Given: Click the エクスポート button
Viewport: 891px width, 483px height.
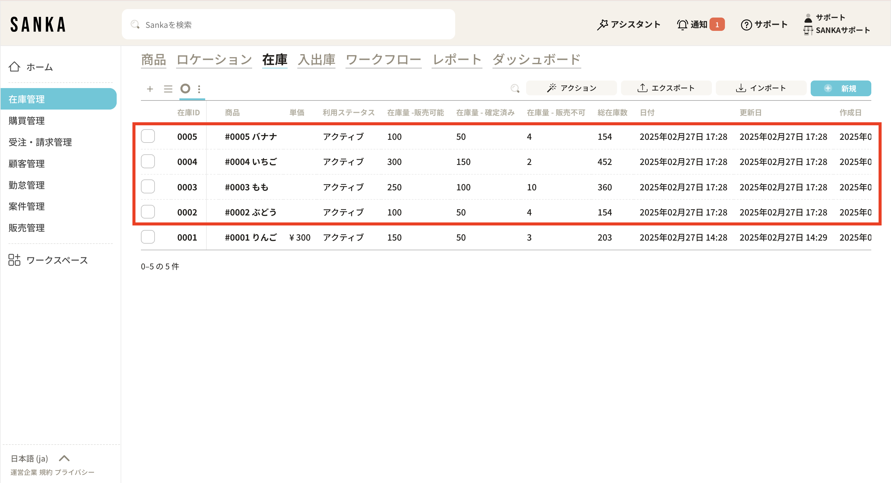Looking at the screenshot, I should pos(666,88).
